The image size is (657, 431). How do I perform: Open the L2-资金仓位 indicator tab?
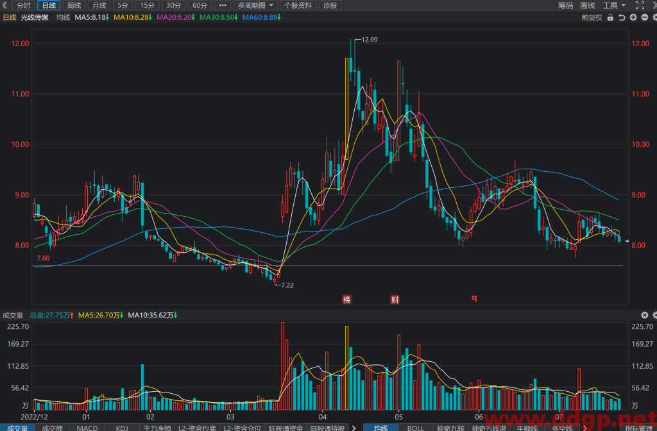242,428
